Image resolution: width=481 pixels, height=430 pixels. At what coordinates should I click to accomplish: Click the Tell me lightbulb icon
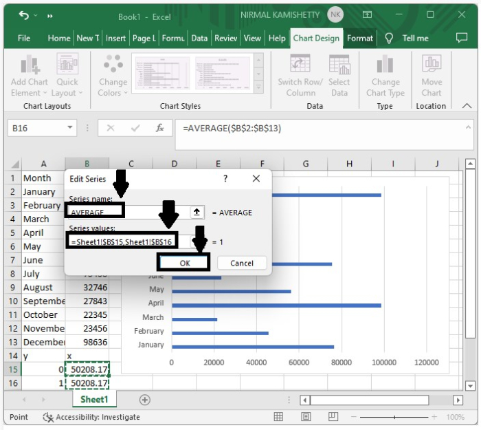[389, 39]
